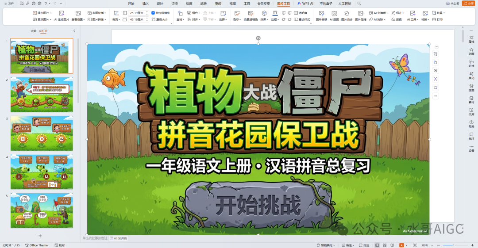
Task: Switch to the 动画 ribbon tab
Action: [189, 4]
